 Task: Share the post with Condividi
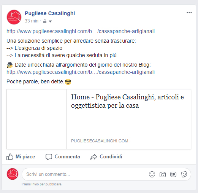[106, 157]
